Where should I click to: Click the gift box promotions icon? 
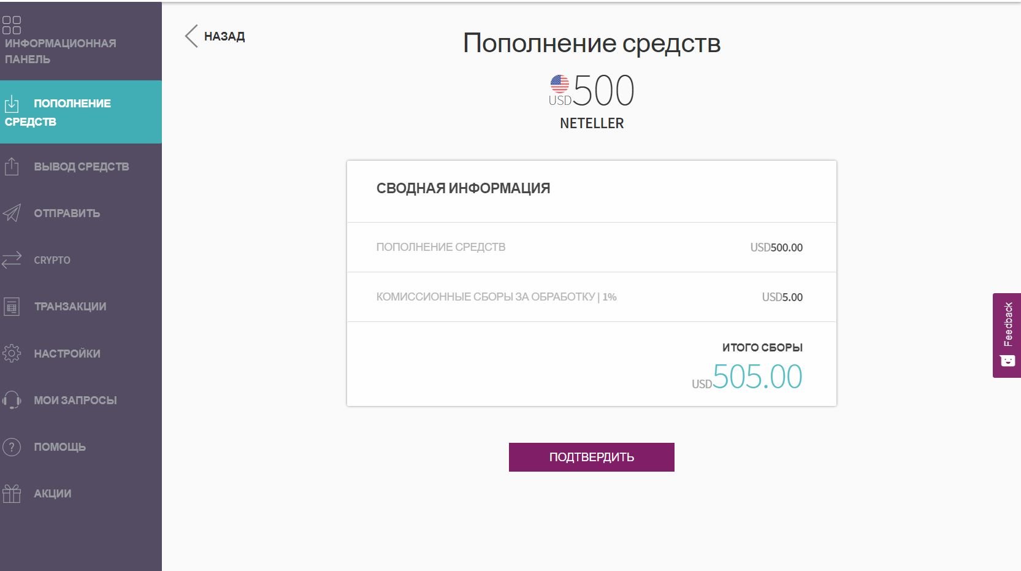click(x=12, y=493)
